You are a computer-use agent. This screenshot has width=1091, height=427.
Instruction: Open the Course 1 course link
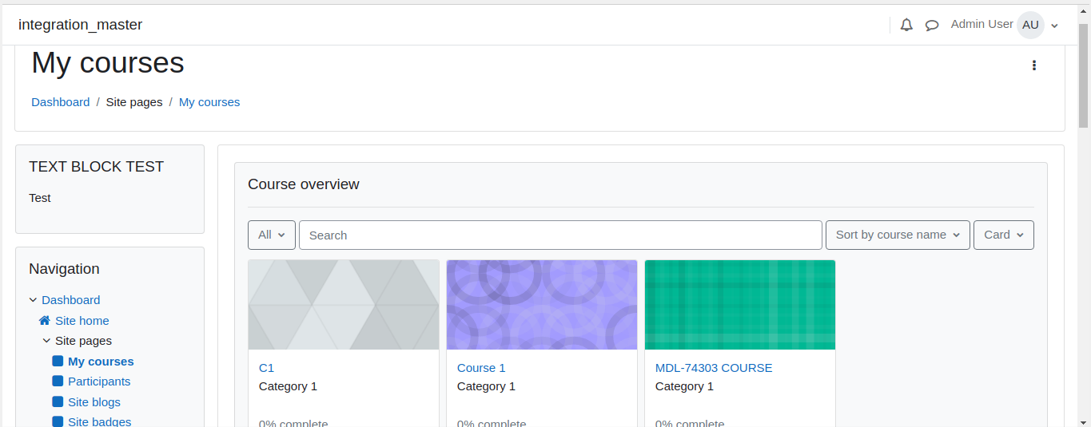(x=481, y=368)
